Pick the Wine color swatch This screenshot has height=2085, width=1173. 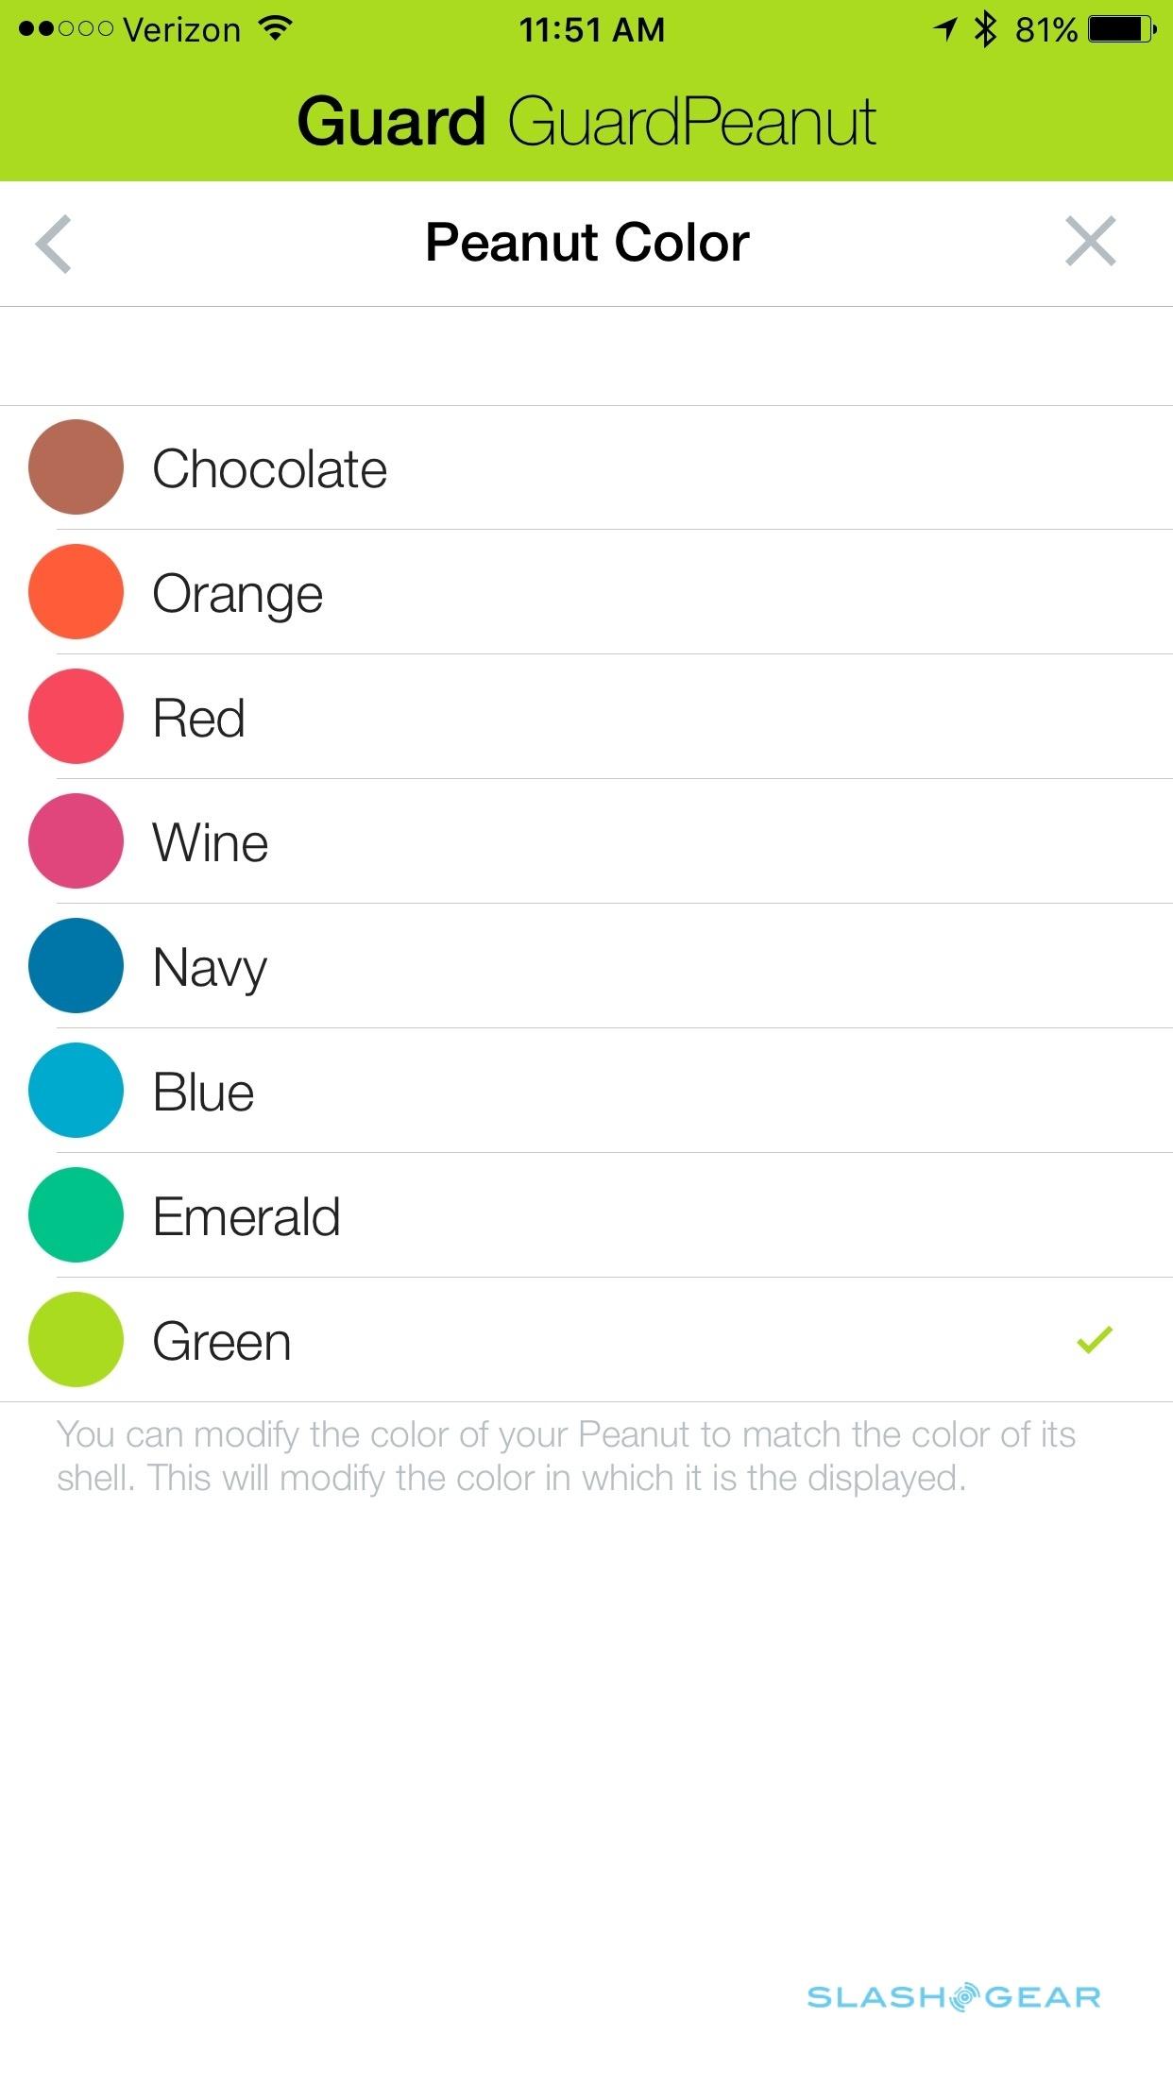click(x=76, y=841)
